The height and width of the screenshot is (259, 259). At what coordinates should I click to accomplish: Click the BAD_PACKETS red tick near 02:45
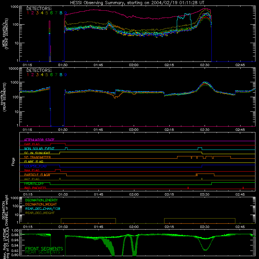click(243, 188)
